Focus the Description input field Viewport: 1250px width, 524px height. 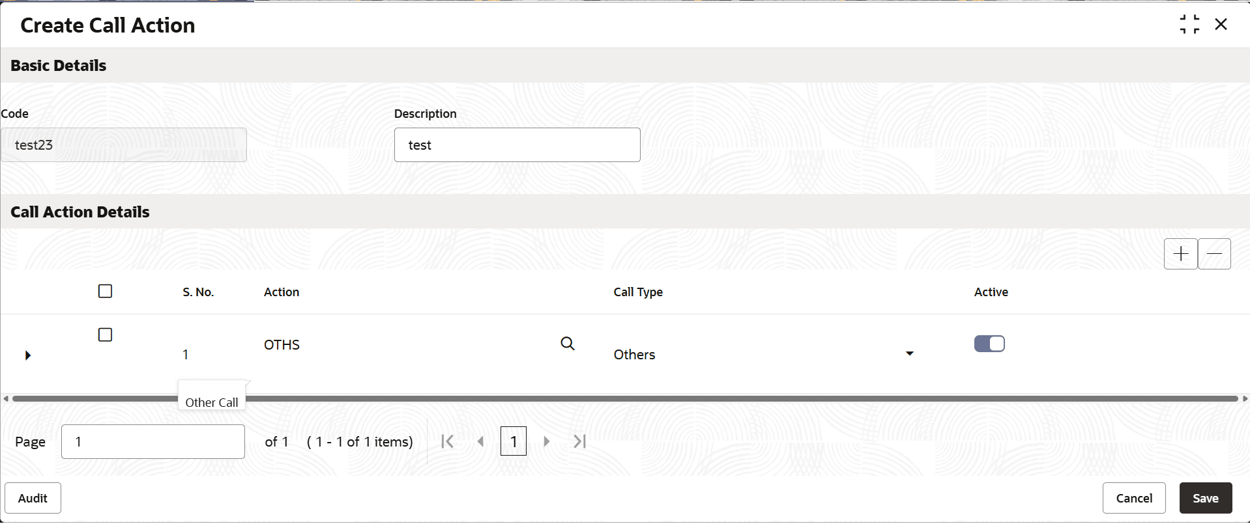[x=517, y=145]
